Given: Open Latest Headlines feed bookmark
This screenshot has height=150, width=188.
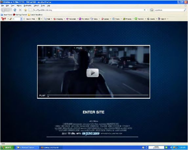Looking at the screenshot, I should point(35,15).
